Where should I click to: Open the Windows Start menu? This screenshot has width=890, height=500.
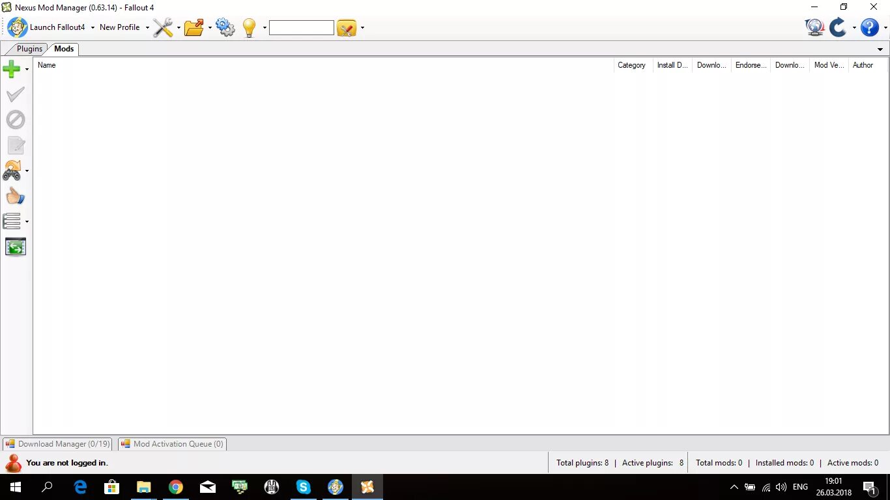tap(16, 487)
